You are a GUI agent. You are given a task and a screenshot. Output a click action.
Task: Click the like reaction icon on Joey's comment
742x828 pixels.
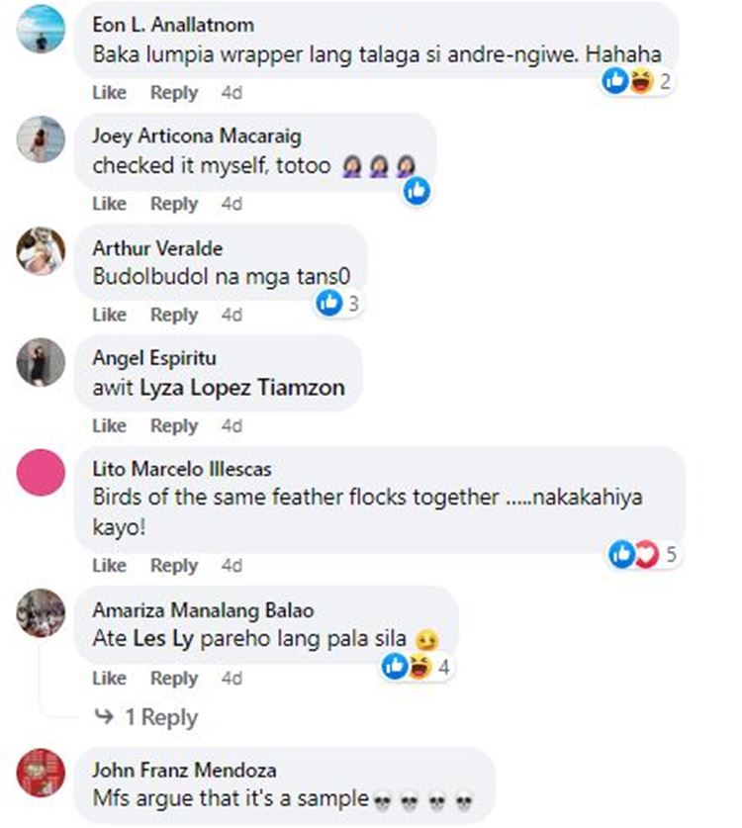[417, 191]
